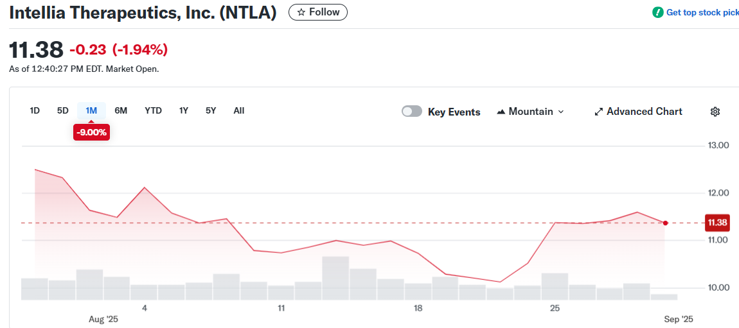Click the Sep '25 x-axis label
Viewport: 739px width, 328px height.
pyautogui.click(x=679, y=320)
